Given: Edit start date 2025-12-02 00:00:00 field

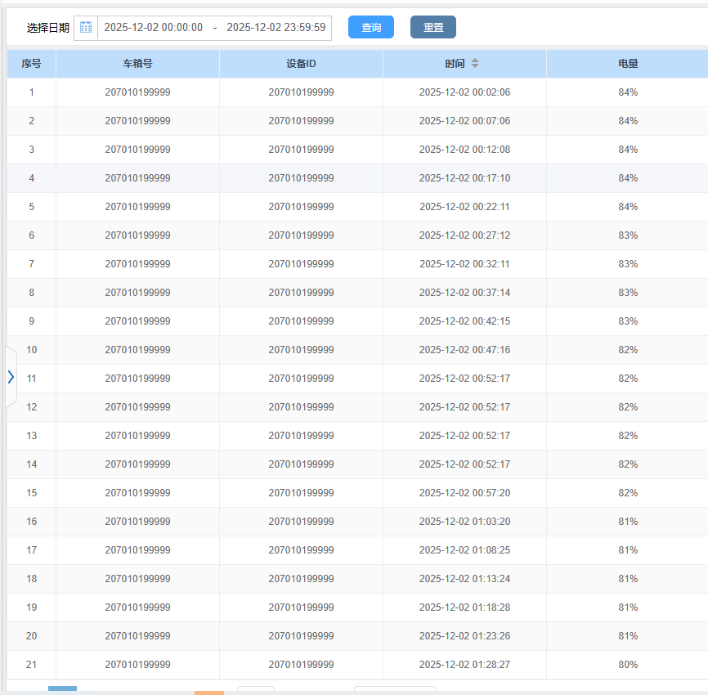Looking at the screenshot, I should (154, 27).
